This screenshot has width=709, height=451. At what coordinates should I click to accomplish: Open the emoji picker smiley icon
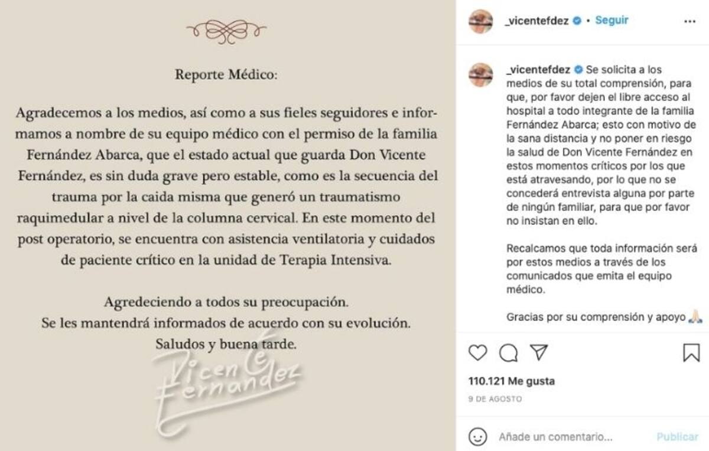(477, 437)
